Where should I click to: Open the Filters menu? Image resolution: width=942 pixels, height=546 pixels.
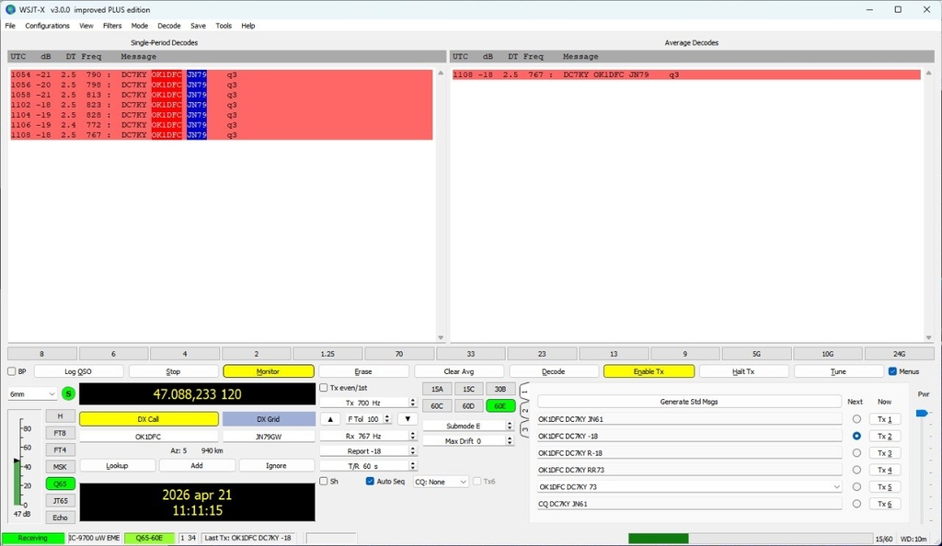112,26
